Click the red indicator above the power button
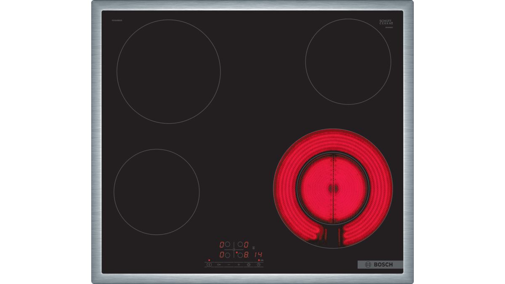Viewport: 505px width, 284px height. pyautogui.click(x=209, y=260)
